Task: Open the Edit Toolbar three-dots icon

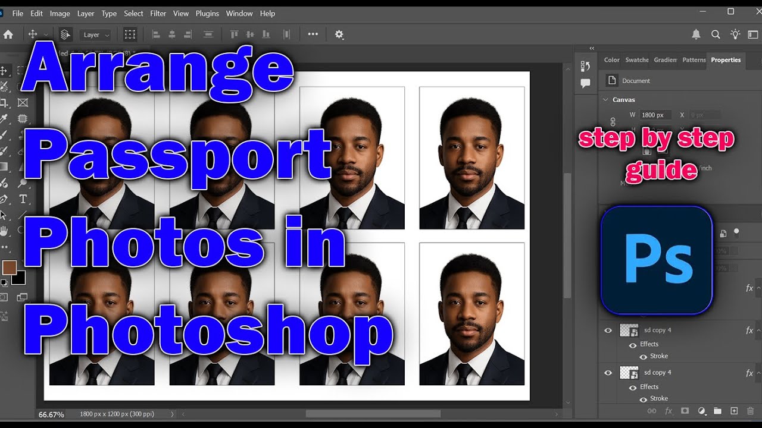Action: [x=5, y=247]
